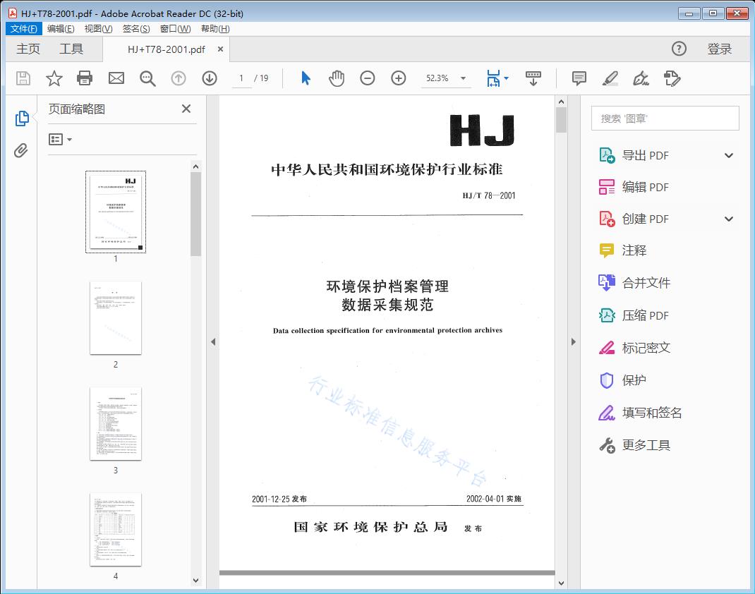Add a sticky note comment
This screenshot has width=755, height=594.
pyautogui.click(x=578, y=78)
